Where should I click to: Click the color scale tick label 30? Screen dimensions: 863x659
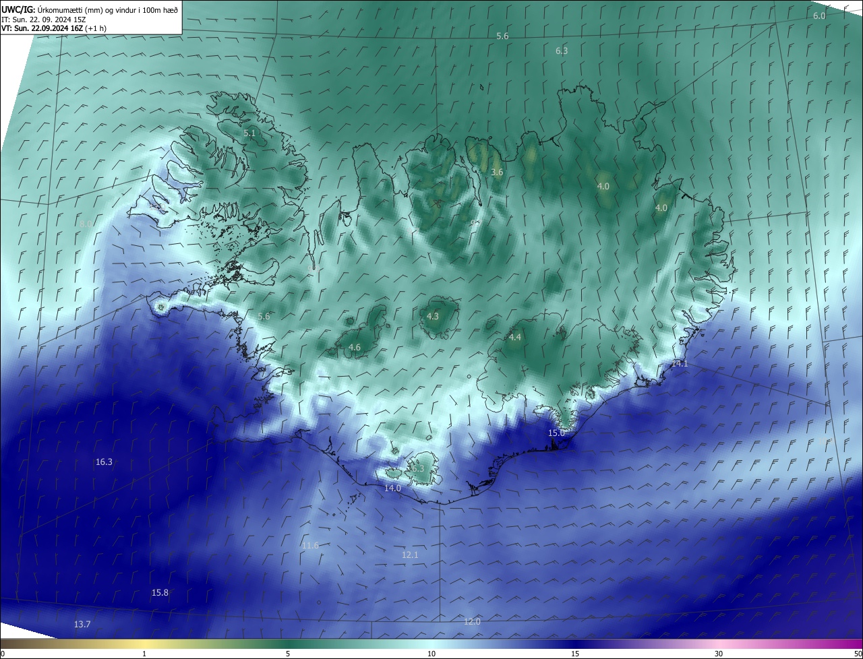[x=719, y=654]
